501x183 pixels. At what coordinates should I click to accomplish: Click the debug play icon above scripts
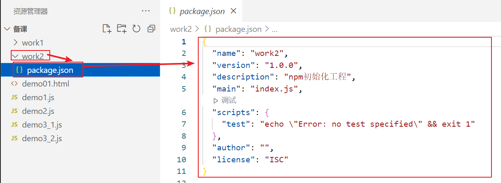[x=215, y=101]
